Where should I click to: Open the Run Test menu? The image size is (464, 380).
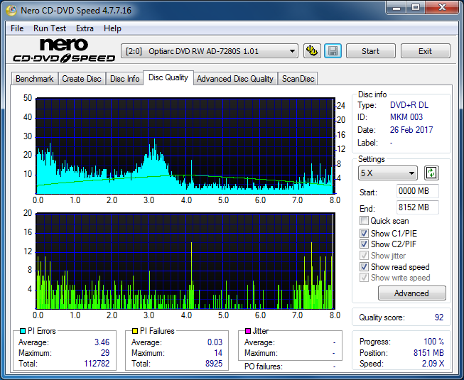[x=50, y=28]
